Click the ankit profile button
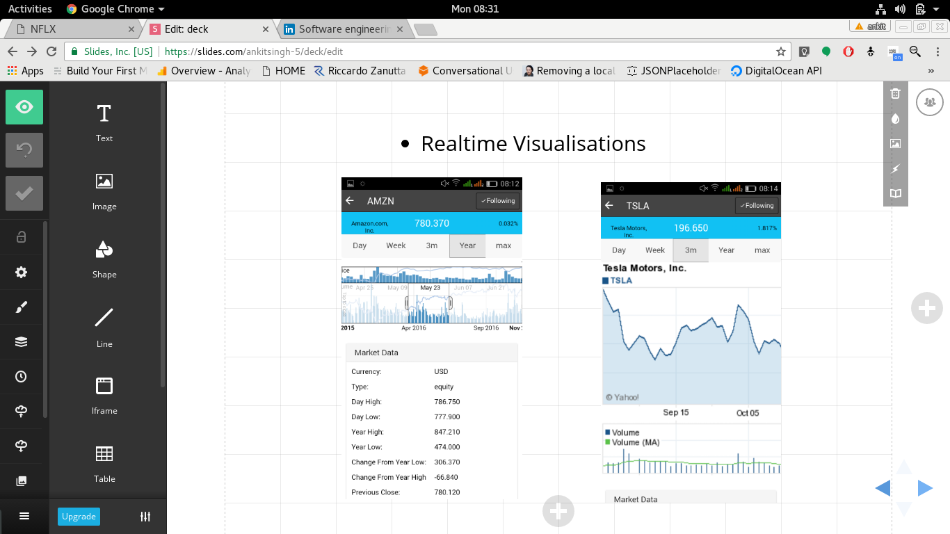The width and height of the screenshot is (950, 534). (x=871, y=26)
